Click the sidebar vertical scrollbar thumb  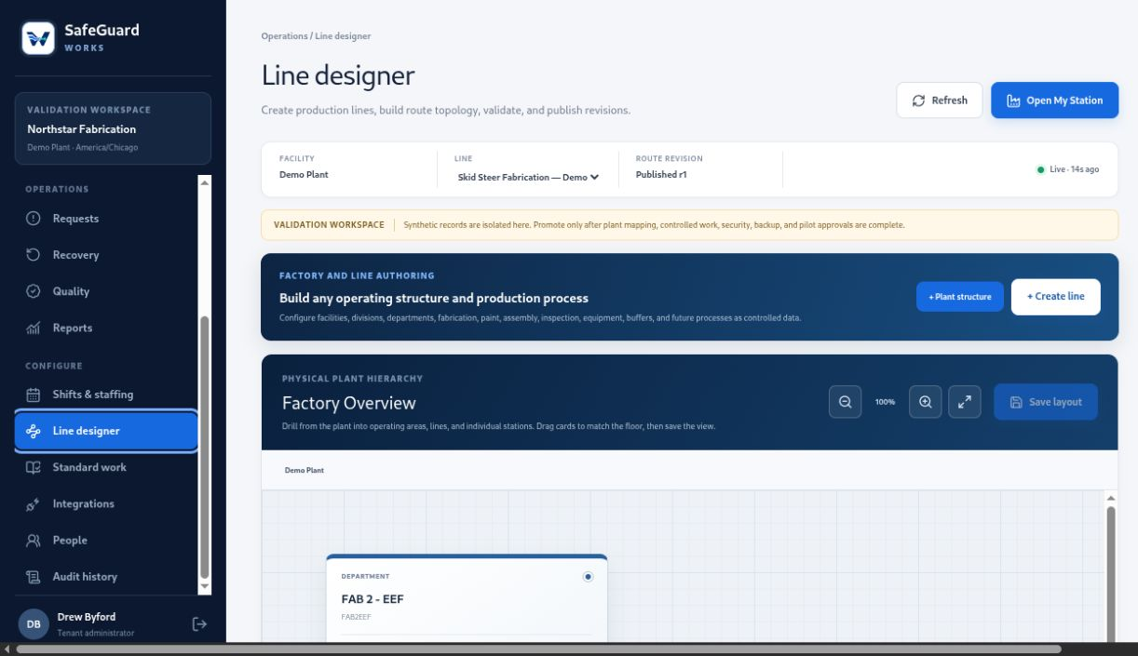205,447
